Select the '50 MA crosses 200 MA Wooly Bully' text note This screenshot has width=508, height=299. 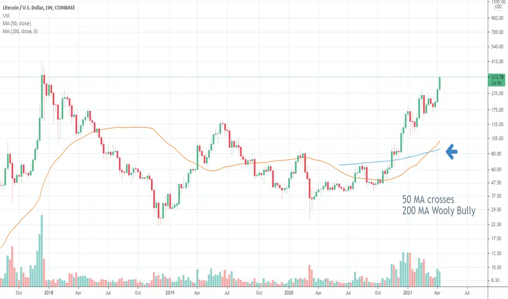click(x=439, y=205)
